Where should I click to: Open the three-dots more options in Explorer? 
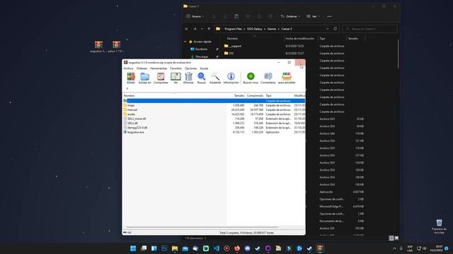329,16
